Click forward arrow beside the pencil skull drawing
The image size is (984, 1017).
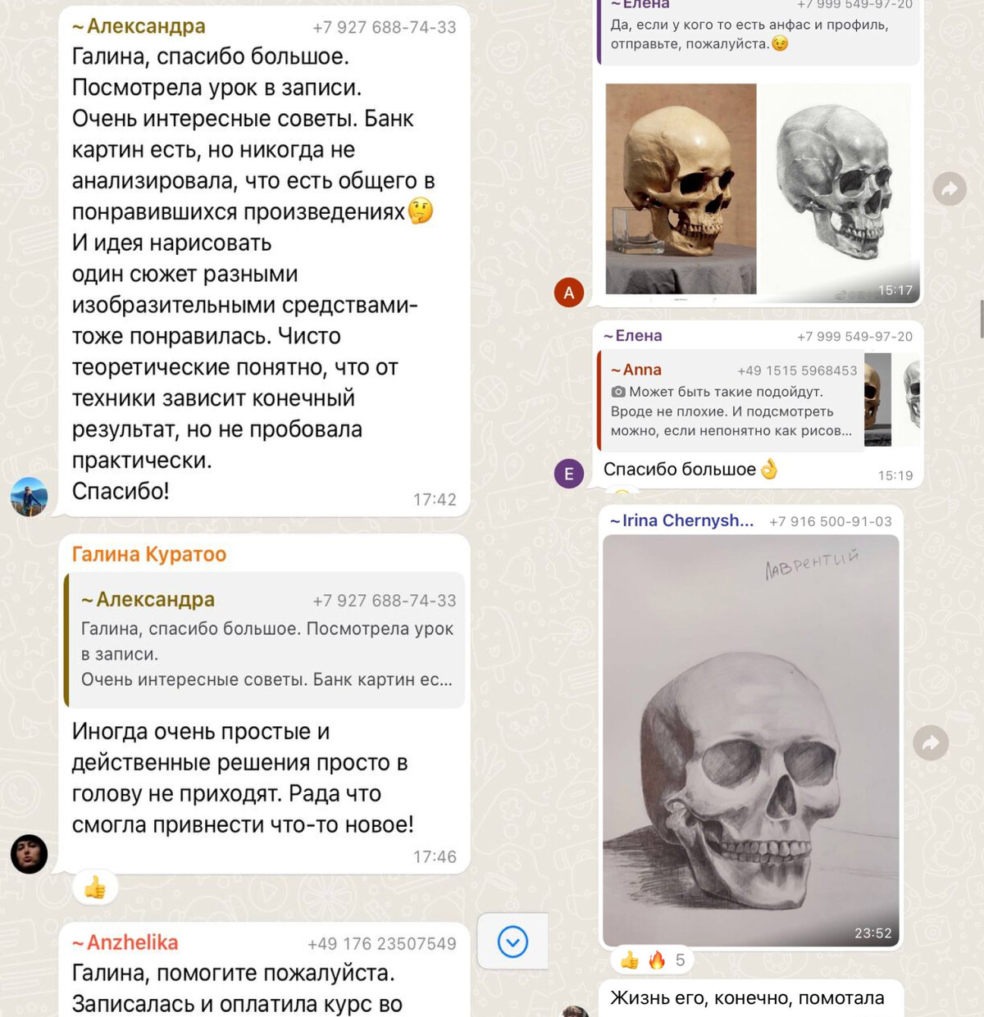coord(931,743)
